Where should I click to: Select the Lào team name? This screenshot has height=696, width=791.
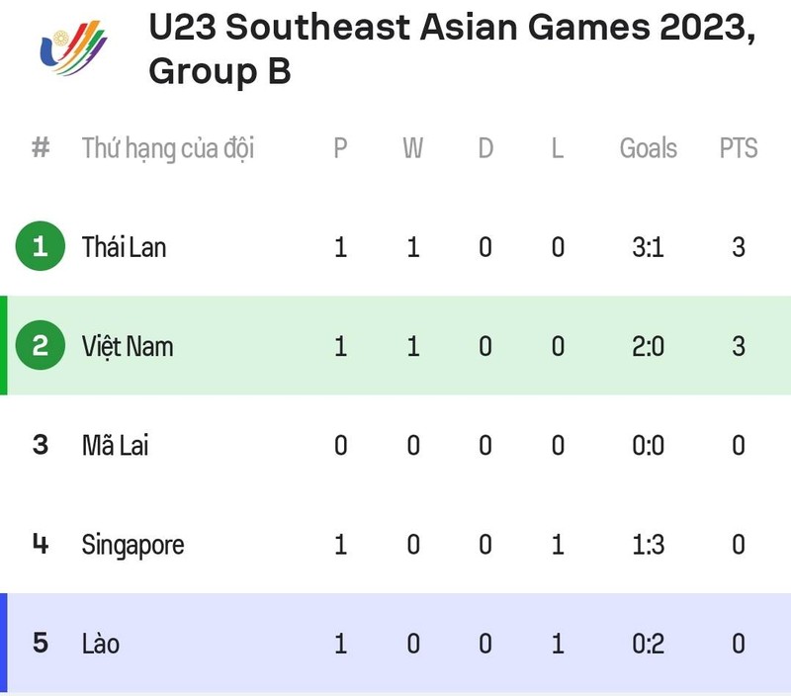[x=101, y=644]
